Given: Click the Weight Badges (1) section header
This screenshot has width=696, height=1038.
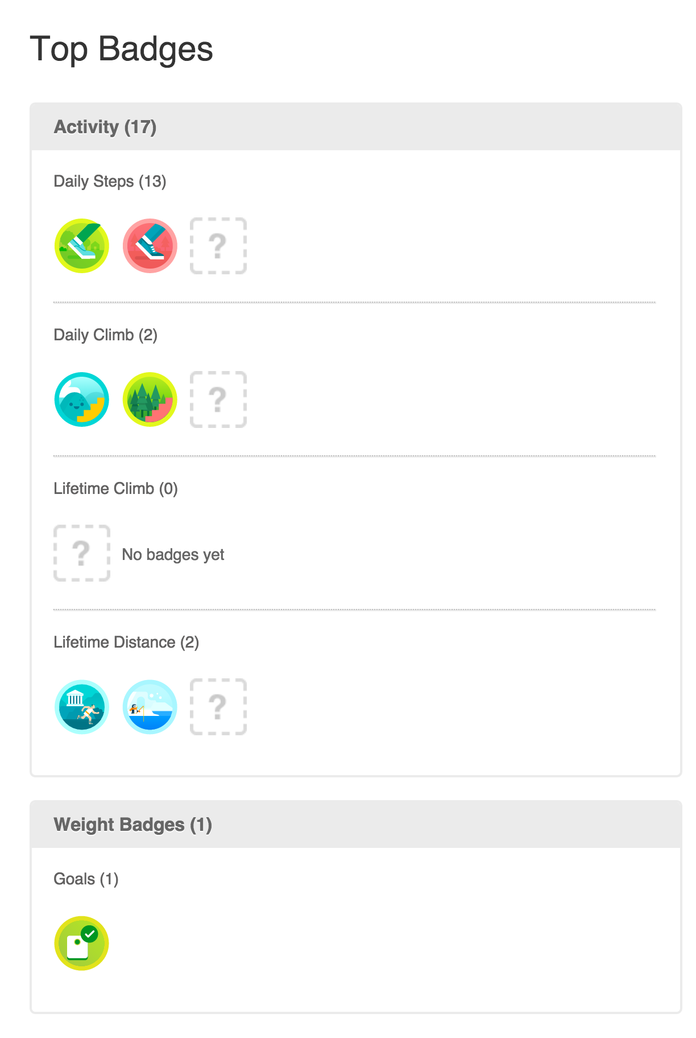Looking at the screenshot, I should click(x=132, y=825).
